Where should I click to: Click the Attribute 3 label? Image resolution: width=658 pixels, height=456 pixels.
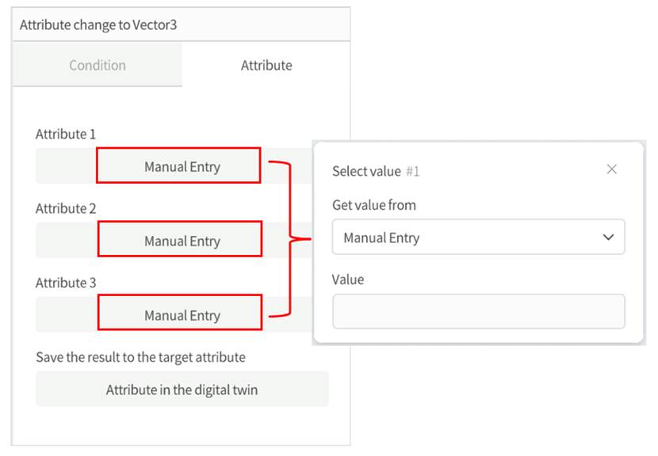coord(66,283)
